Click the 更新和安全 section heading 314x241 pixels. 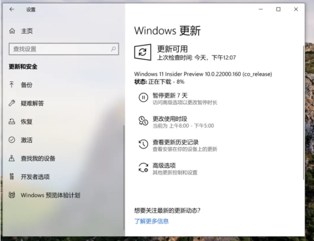click(23, 67)
